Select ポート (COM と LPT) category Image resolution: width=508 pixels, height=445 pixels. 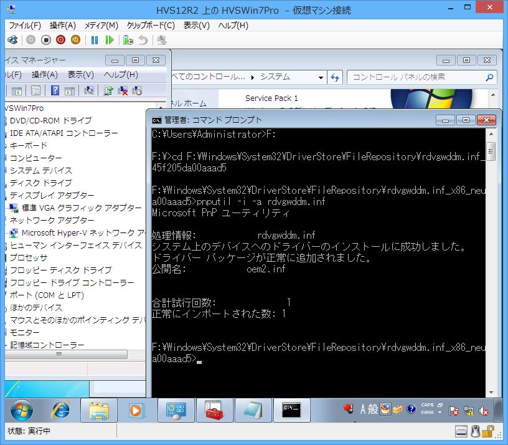tap(47, 295)
